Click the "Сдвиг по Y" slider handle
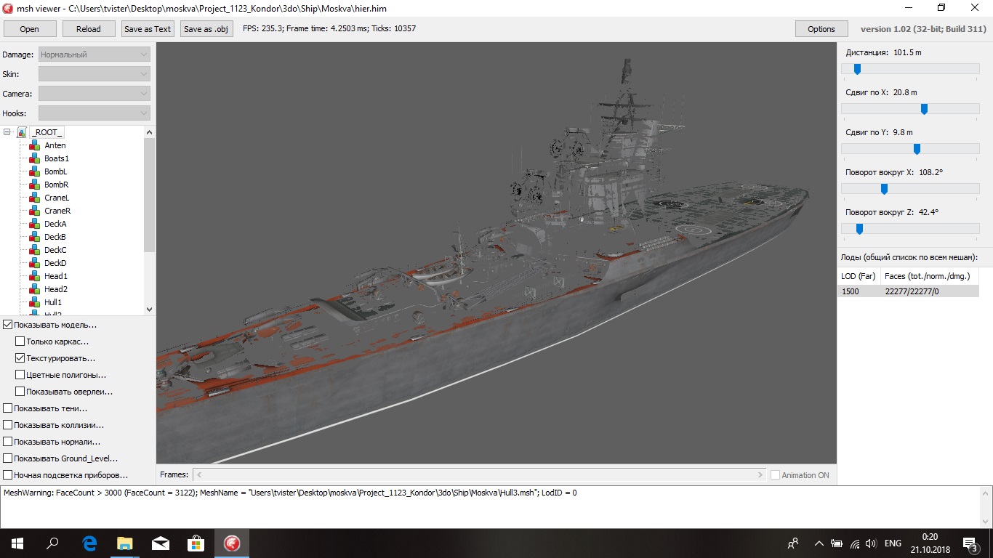This screenshot has height=558, width=993. click(x=917, y=148)
